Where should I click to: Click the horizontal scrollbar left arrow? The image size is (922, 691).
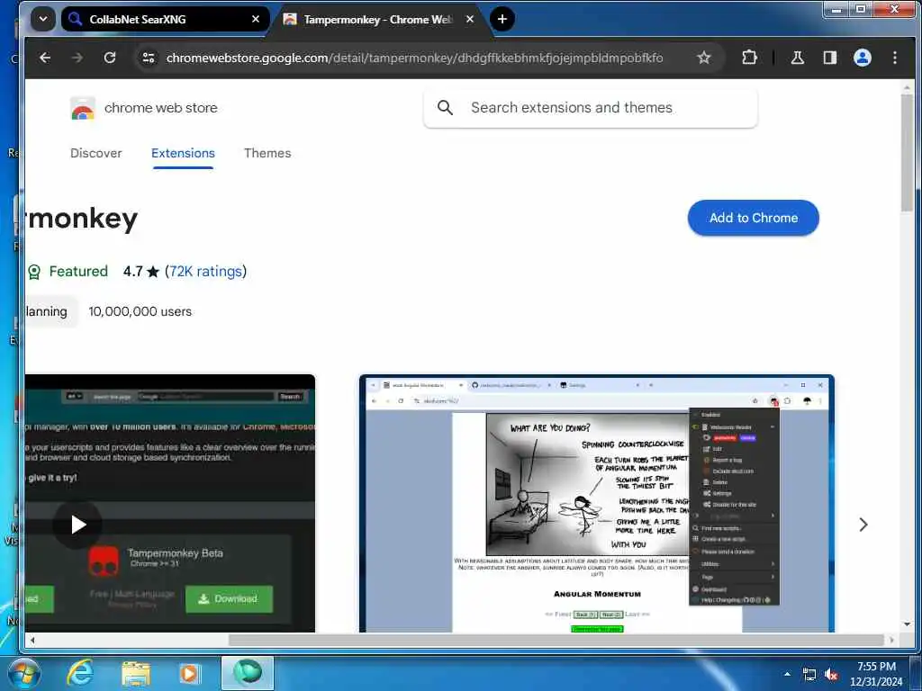pos(32,640)
